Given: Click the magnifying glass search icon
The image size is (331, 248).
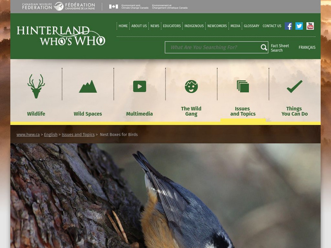Looking at the screenshot, I should coord(264,48).
